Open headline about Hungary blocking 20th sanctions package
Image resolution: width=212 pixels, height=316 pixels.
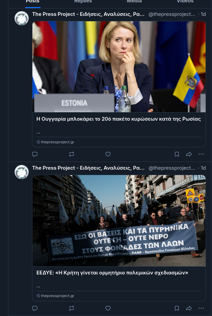point(118,119)
